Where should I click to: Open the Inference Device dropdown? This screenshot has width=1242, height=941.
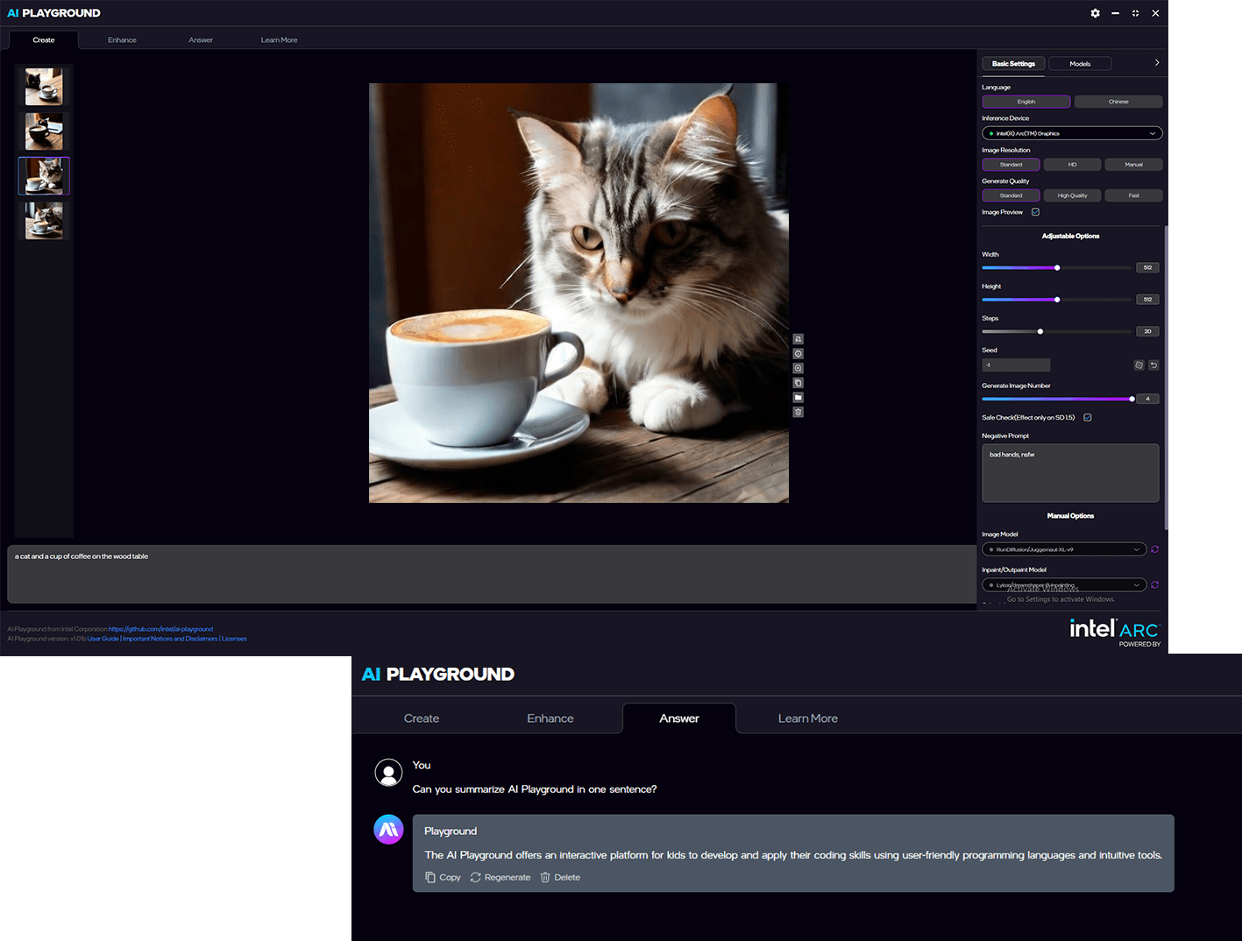pos(1071,133)
